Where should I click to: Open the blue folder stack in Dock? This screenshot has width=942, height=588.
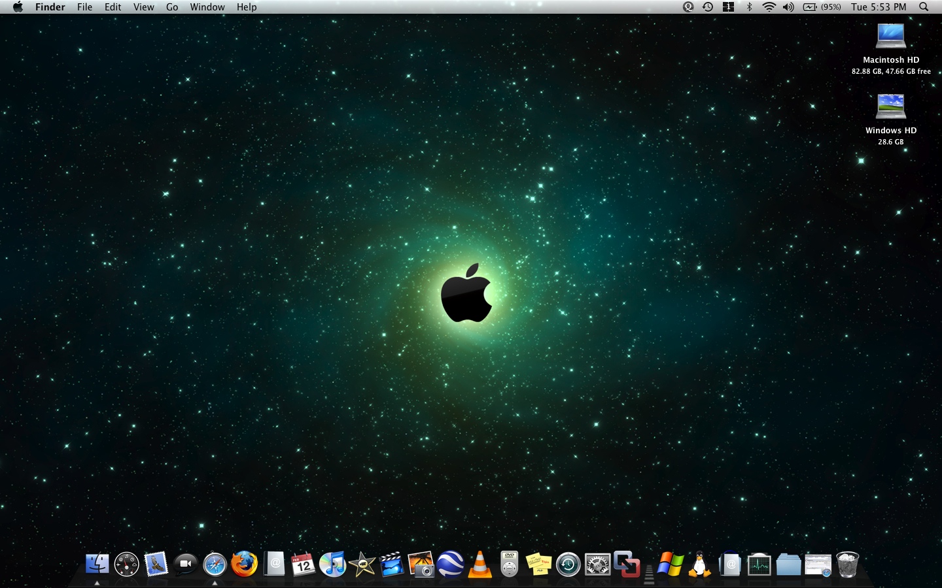click(788, 564)
